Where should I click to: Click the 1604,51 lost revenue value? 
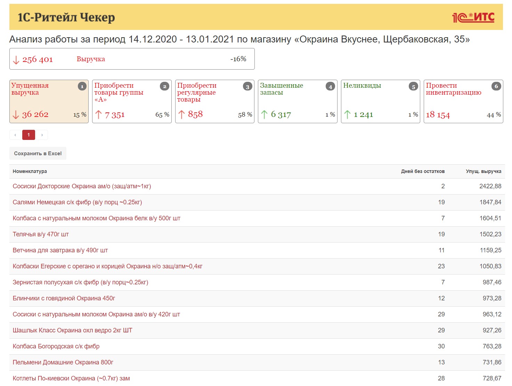coord(490,218)
